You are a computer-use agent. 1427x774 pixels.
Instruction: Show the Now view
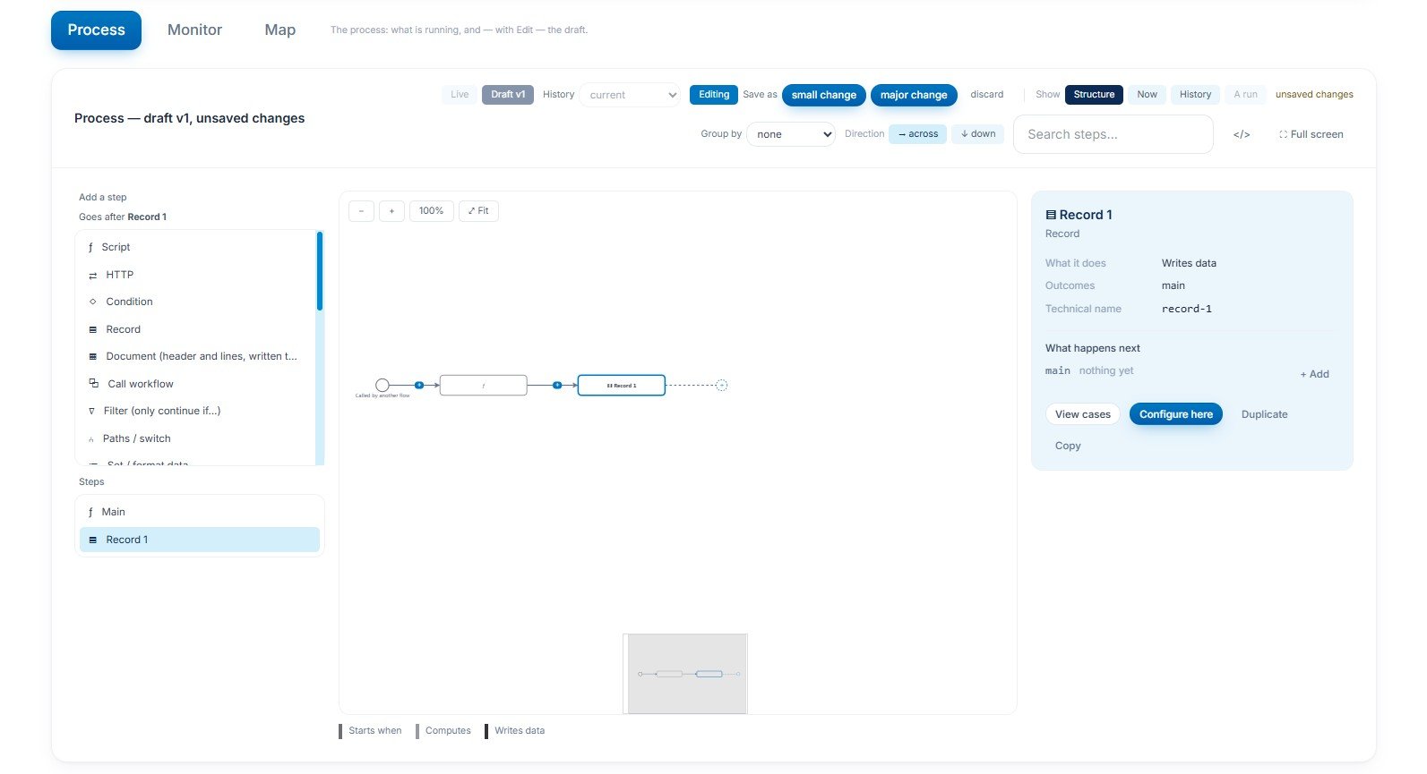1147,95
